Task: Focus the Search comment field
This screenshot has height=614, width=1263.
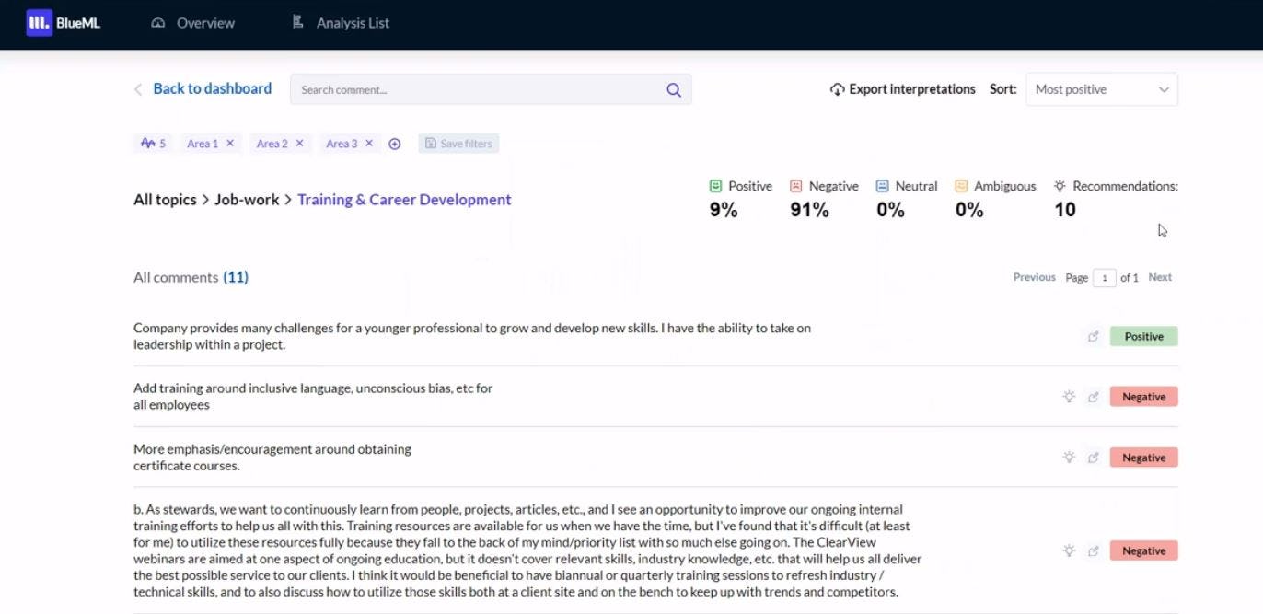Action: tap(479, 90)
